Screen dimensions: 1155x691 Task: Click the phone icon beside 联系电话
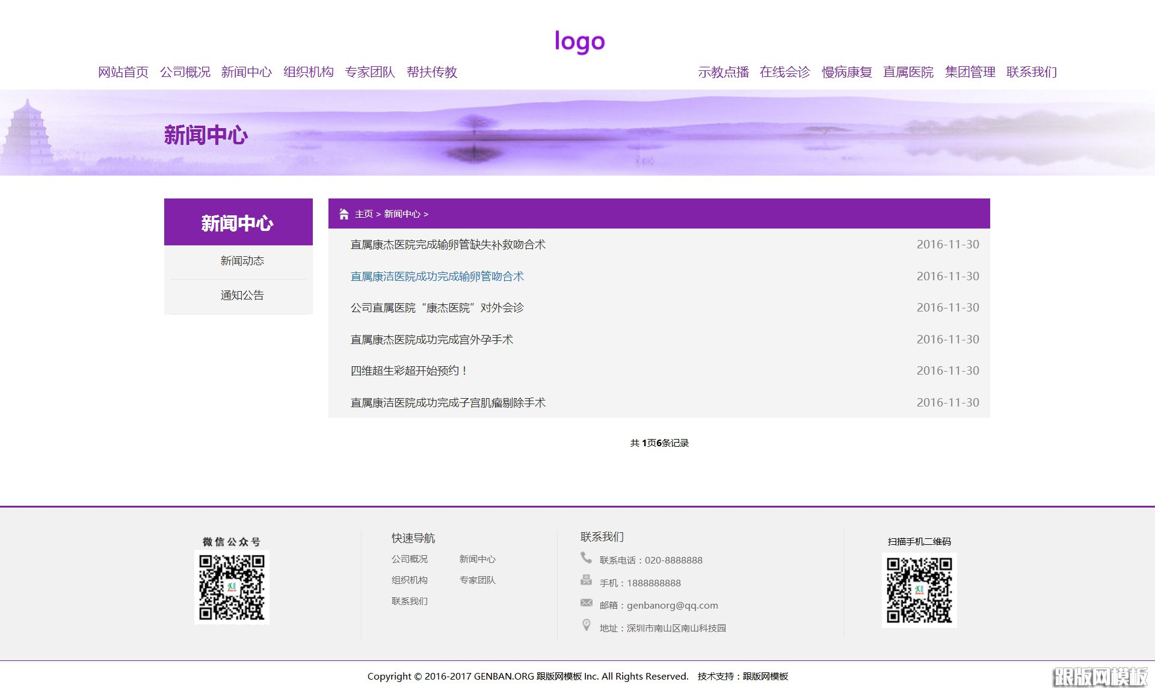(586, 558)
